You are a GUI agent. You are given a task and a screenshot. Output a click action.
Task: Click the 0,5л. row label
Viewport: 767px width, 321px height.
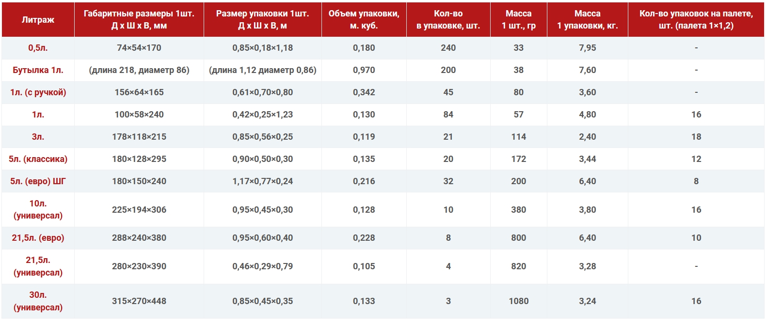tap(38, 48)
